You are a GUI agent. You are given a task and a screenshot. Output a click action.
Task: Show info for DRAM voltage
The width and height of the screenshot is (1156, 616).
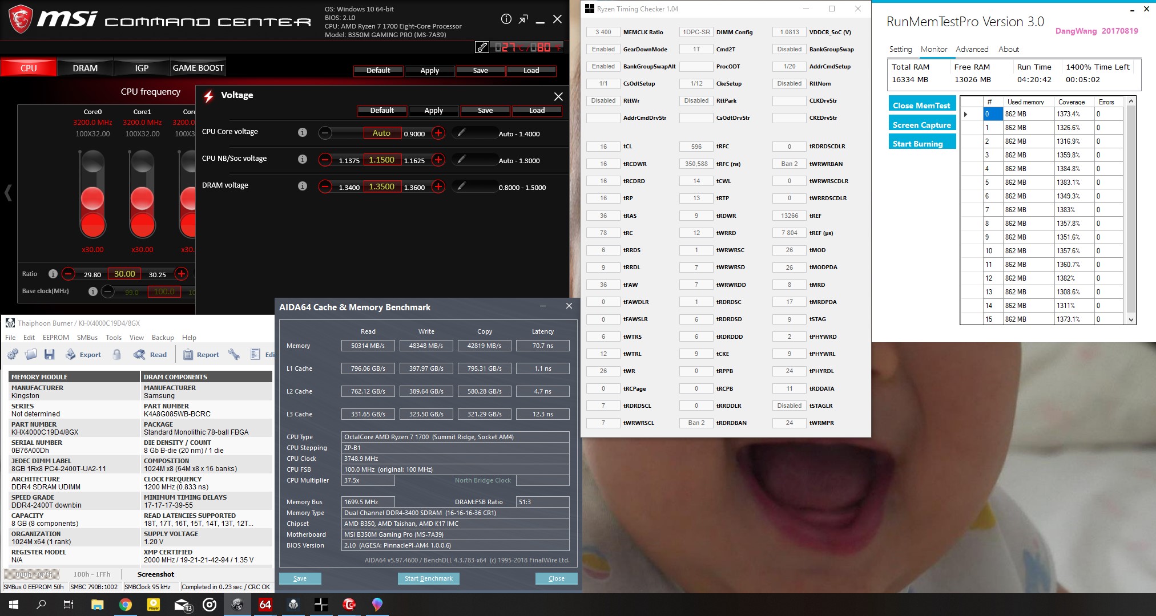tap(303, 186)
